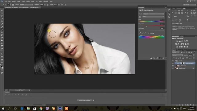Open the Essentials workspace dropdown
197x111 pixels.
190,5
